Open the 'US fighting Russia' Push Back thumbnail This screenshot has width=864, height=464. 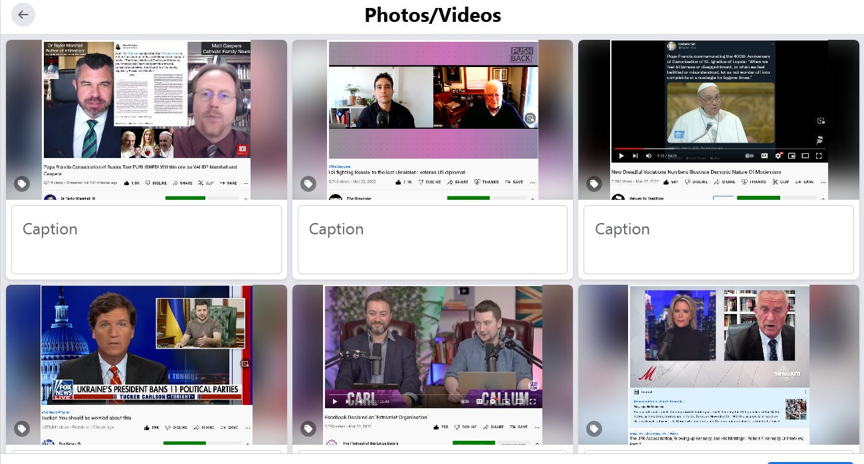(433, 119)
